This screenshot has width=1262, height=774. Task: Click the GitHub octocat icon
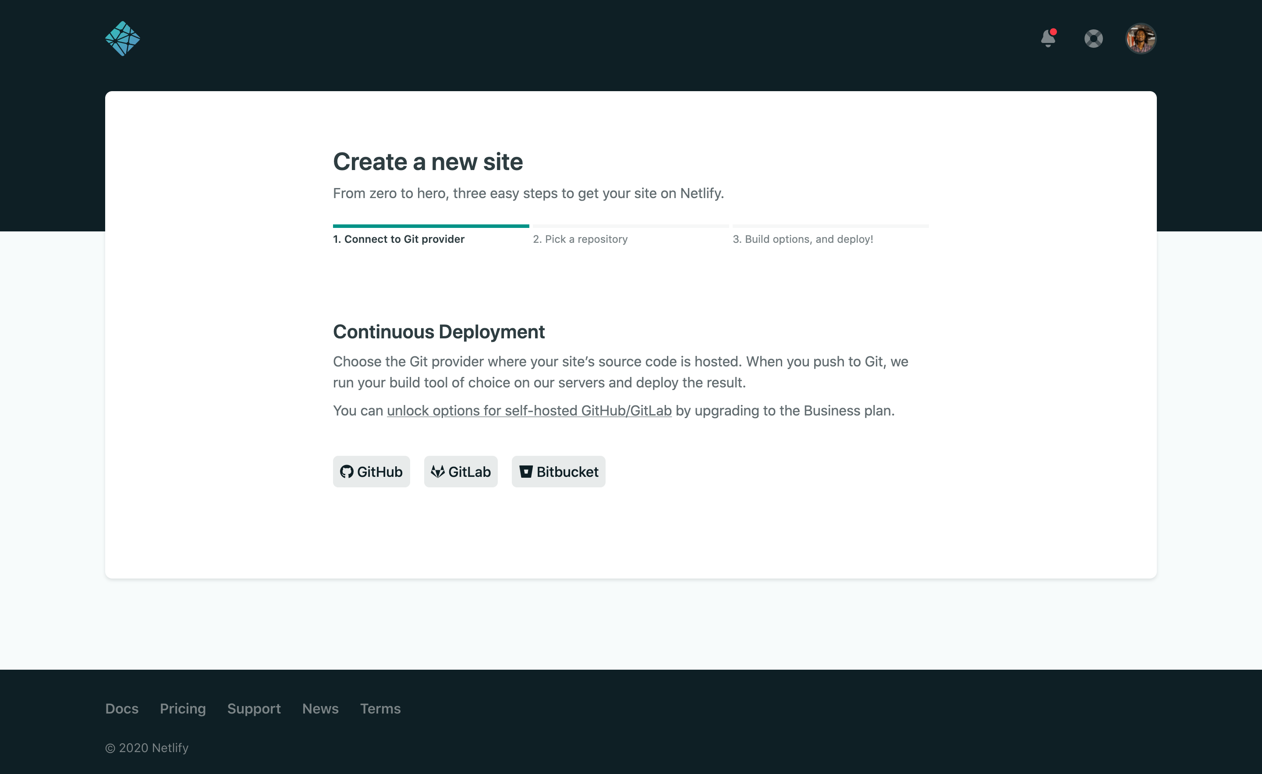[347, 471]
